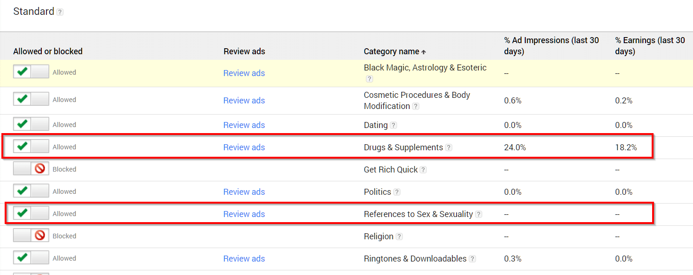693x275 pixels.
Task: Switch off Dating category allowed toggle
Action: (x=31, y=124)
